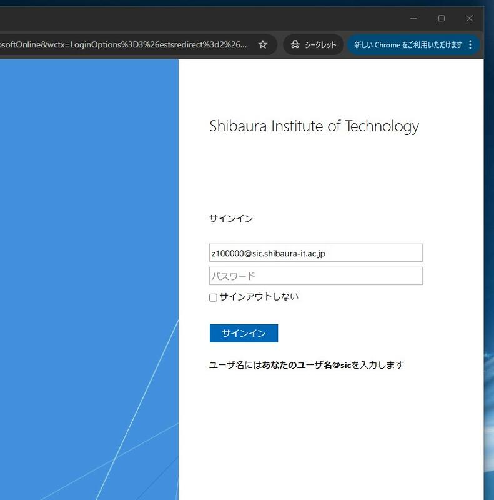Click the bookmark star in address bar

pos(263,45)
